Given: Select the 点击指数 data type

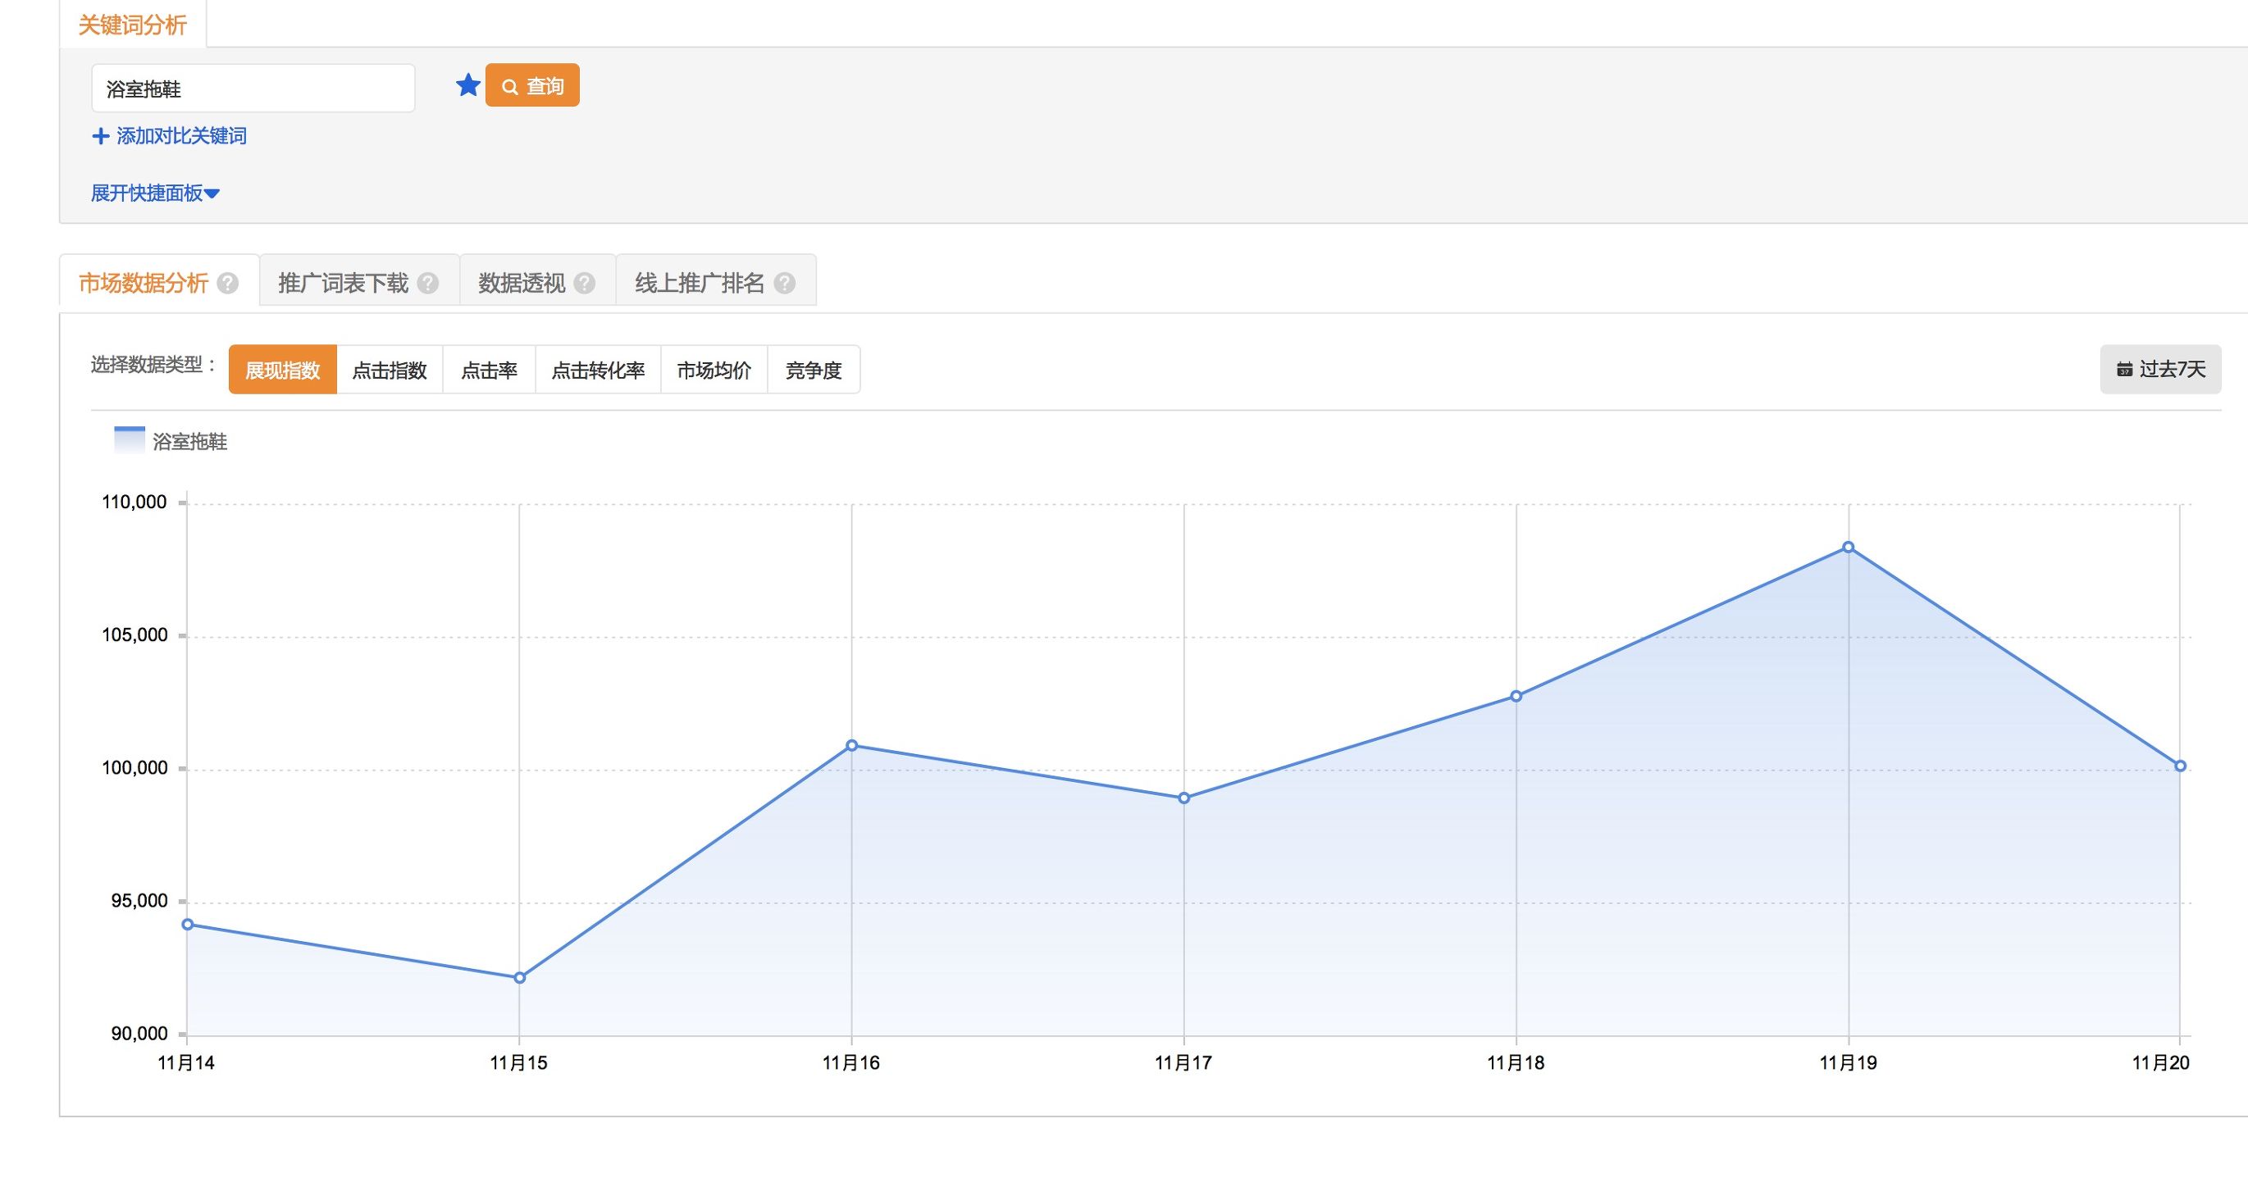Looking at the screenshot, I should 390,370.
